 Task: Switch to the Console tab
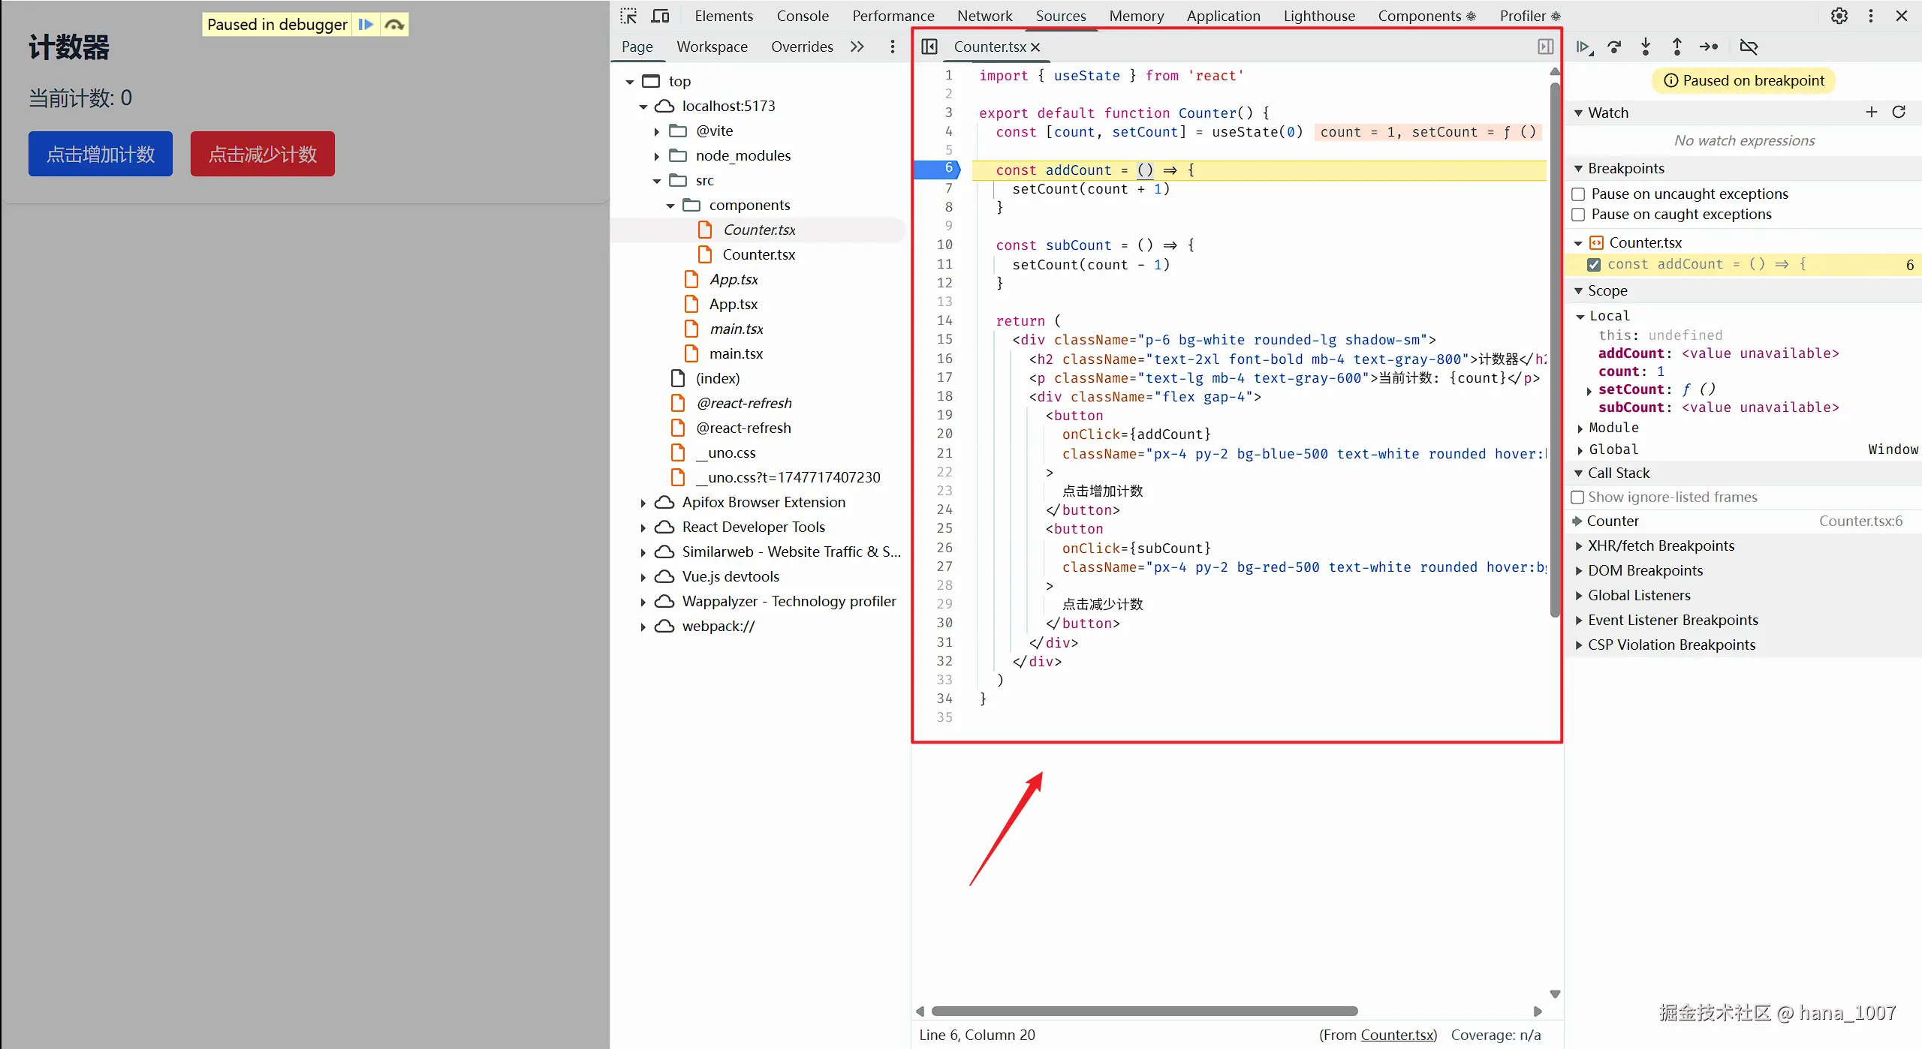tap(802, 16)
